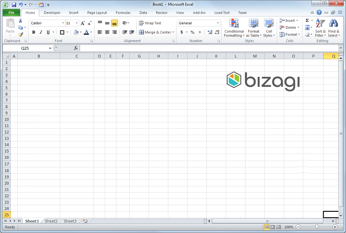Viewport: 346px width, 233px height.
Task: Toggle Underline formatting
Action: pos(48,32)
